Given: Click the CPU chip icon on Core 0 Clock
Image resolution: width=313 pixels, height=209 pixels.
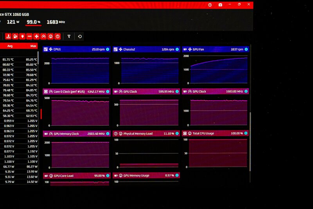Looking at the screenshot, I should [46, 92].
